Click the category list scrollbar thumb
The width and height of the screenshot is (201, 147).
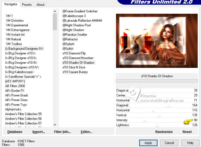[55, 22]
